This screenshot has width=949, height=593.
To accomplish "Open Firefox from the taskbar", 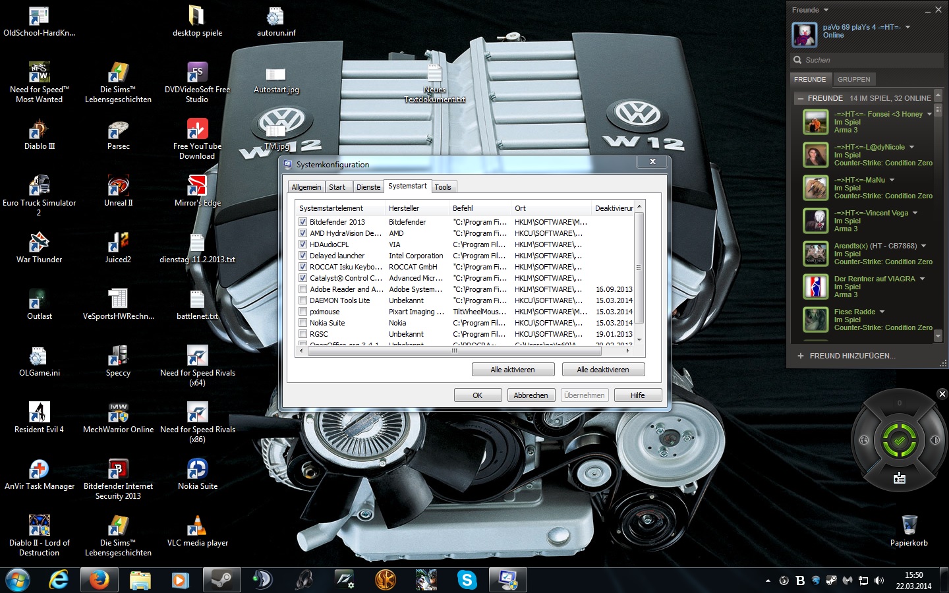I will [x=99, y=580].
